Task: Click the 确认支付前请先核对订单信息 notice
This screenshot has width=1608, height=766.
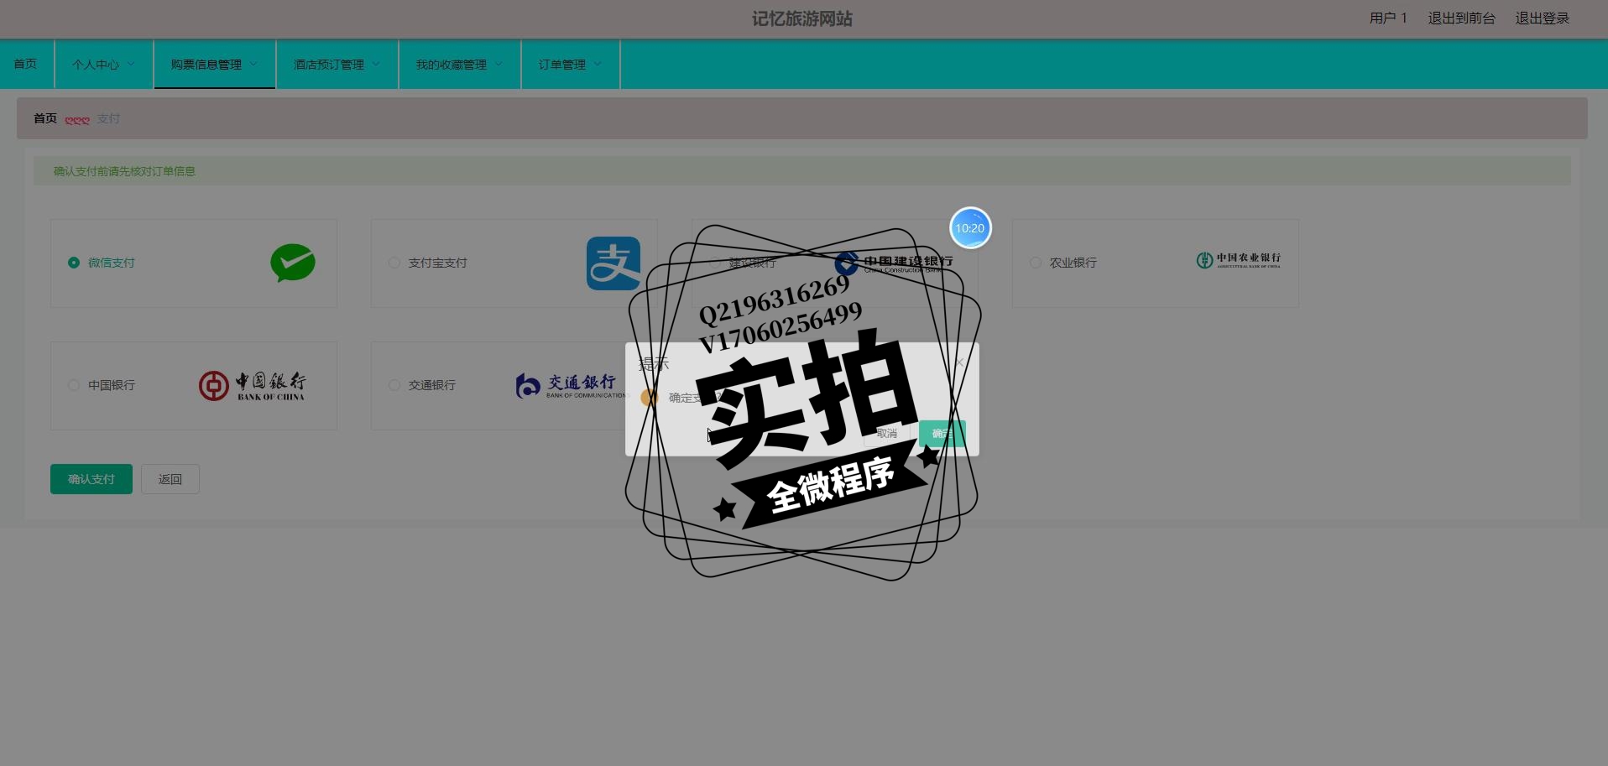Action: [x=124, y=171]
